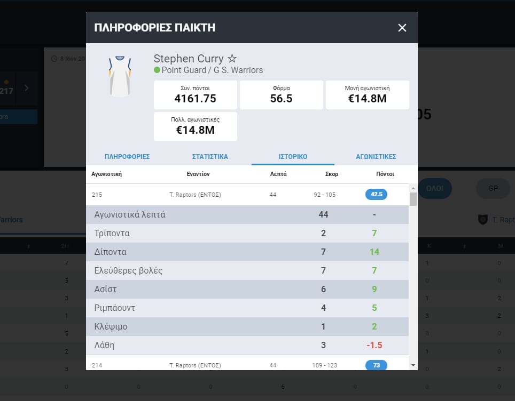Click the Λεπτά column header
Image resolution: width=515 pixels, height=401 pixels.
coord(278,174)
